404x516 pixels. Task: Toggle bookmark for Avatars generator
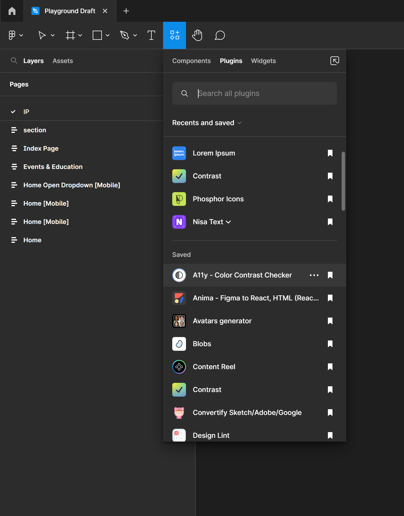pos(330,321)
